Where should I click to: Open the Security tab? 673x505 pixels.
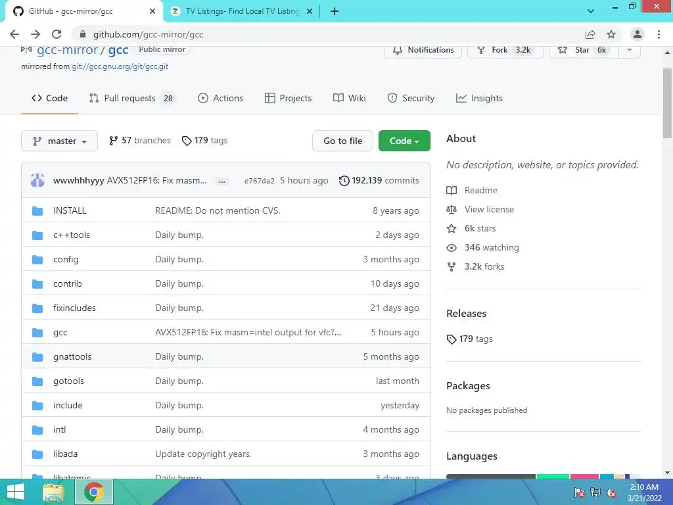(x=411, y=99)
